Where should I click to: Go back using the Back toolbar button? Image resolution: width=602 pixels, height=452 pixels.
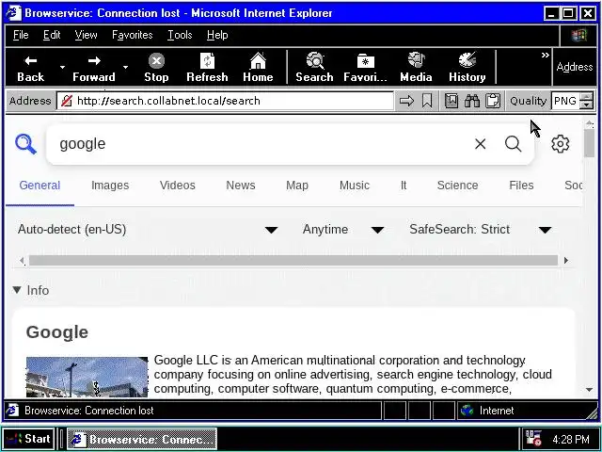tap(31, 68)
